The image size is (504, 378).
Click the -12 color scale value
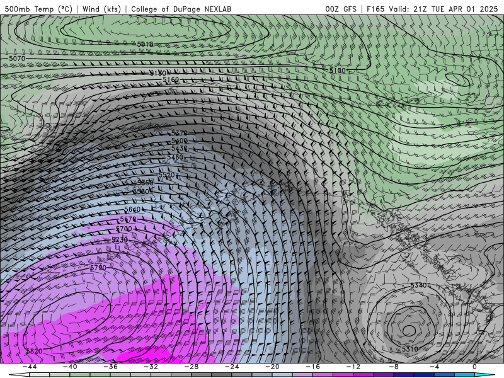click(353, 367)
